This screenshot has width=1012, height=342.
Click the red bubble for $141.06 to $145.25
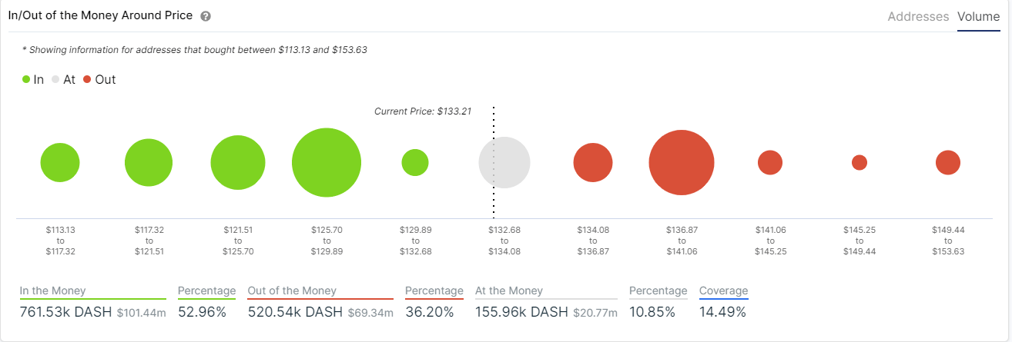click(770, 163)
